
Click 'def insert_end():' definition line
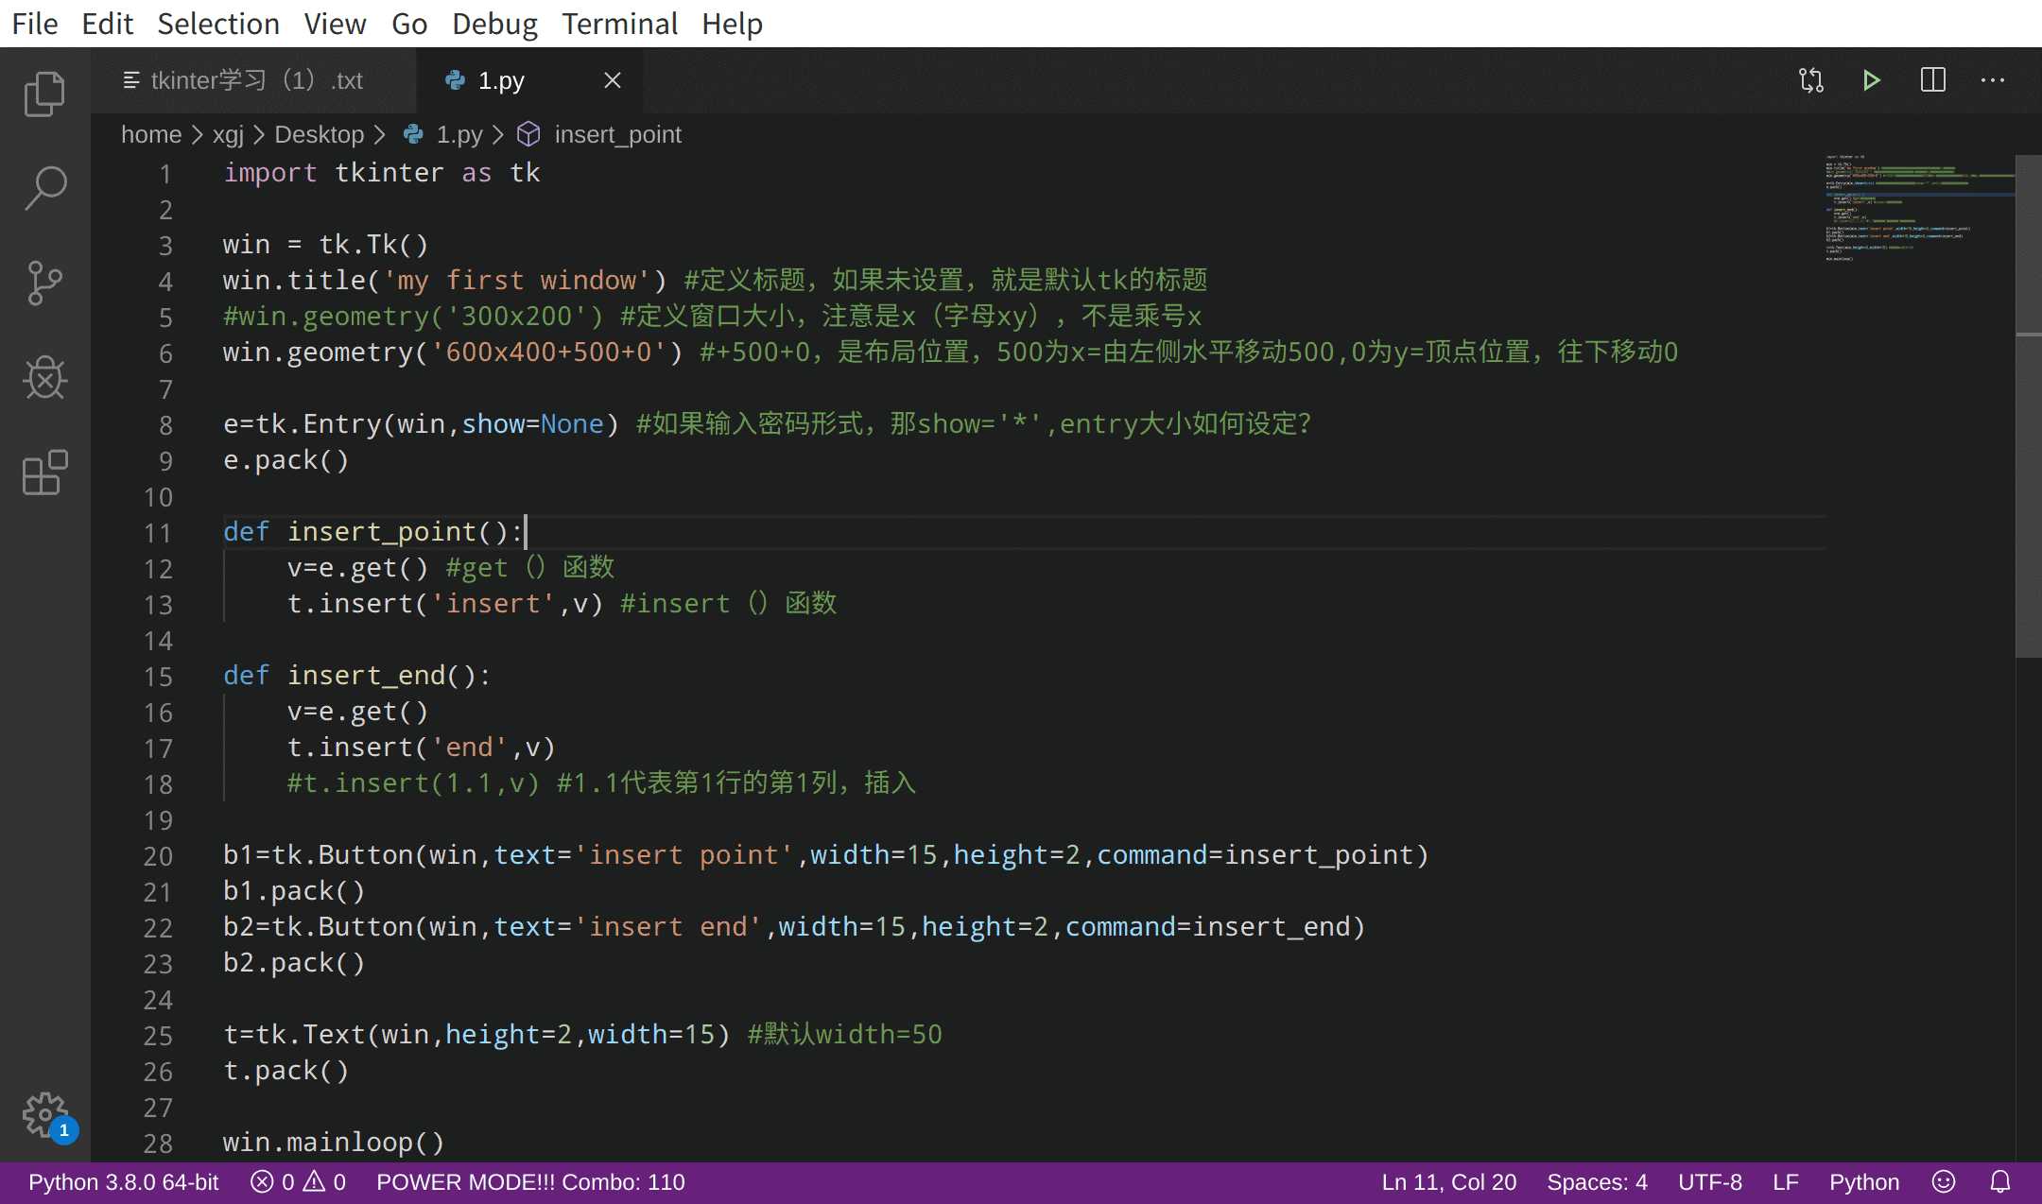pyautogui.click(x=357, y=676)
